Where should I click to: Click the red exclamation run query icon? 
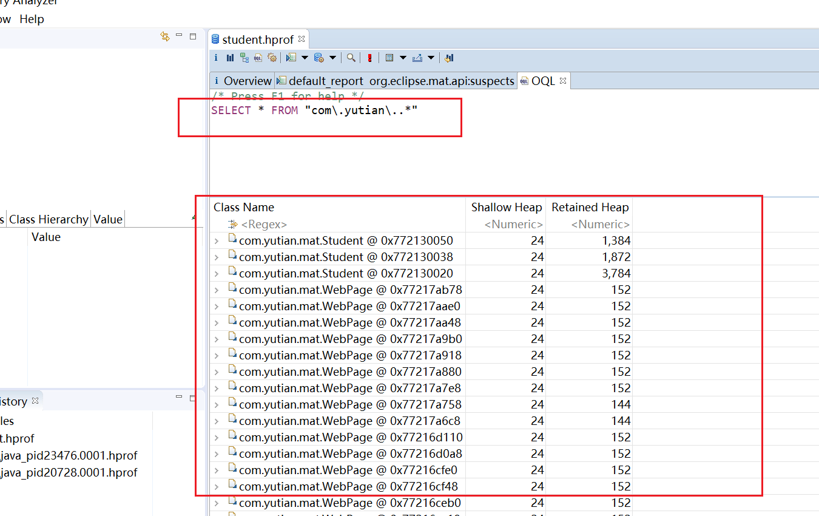pos(369,58)
